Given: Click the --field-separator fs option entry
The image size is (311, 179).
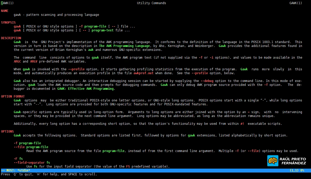Looking at the screenshot, I should coord(32,163).
